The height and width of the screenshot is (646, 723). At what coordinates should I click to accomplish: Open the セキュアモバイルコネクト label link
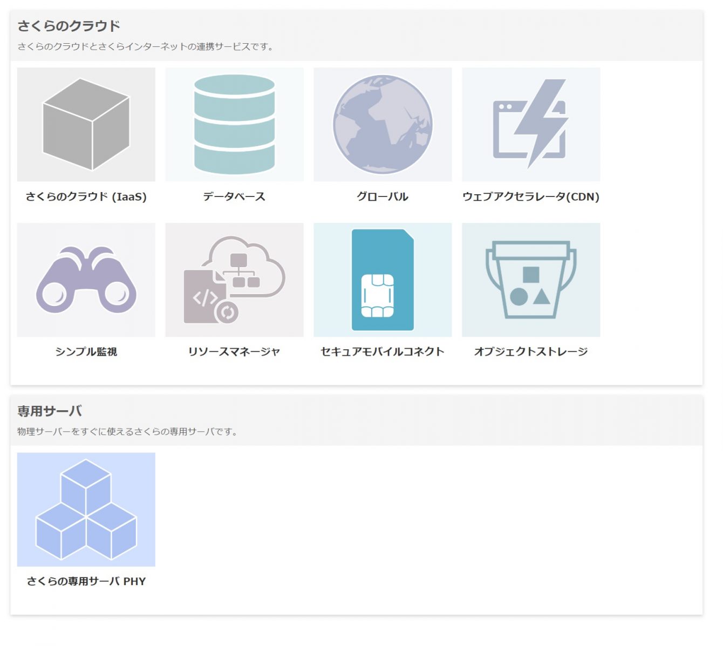click(382, 351)
